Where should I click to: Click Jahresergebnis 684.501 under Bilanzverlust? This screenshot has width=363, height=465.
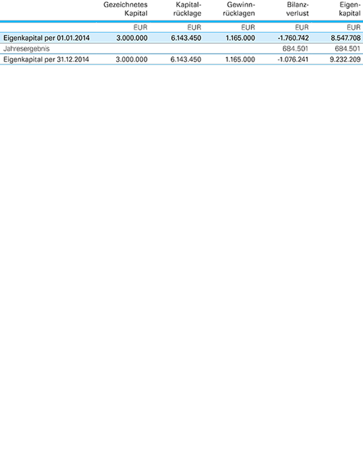295,48
